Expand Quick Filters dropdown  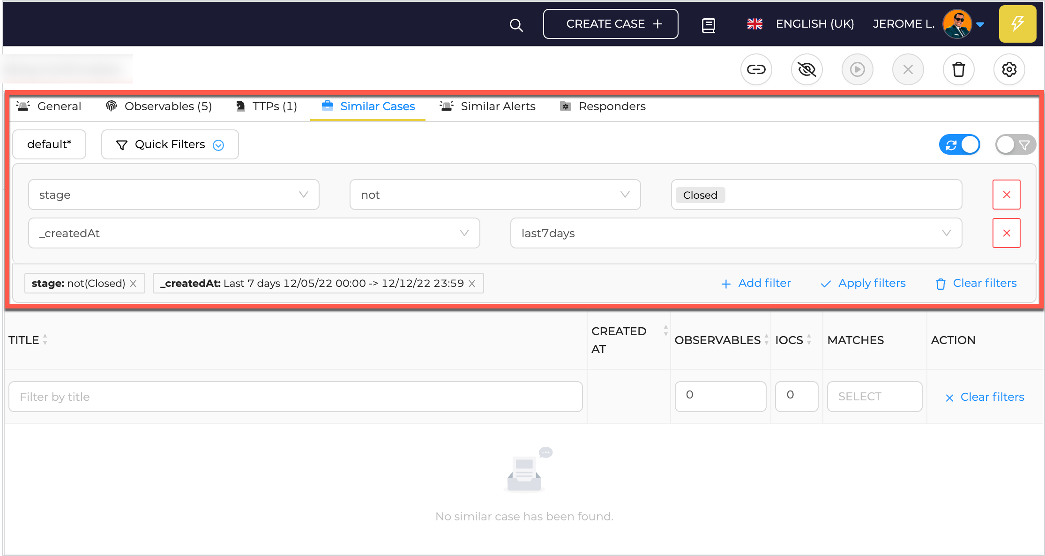click(x=170, y=144)
